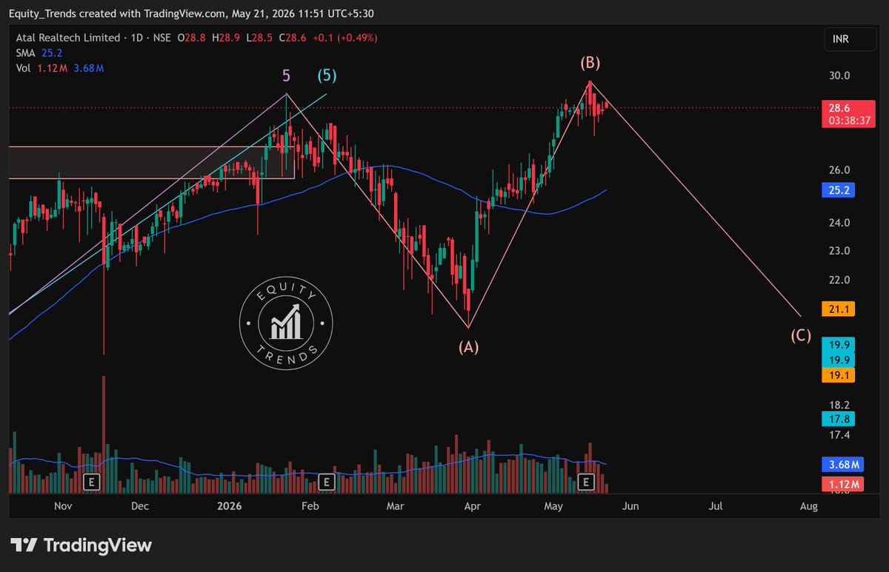Image resolution: width=889 pixels, height=572 pixels.
Task: Click Dec on the time axis
Action: click(140, 507)
